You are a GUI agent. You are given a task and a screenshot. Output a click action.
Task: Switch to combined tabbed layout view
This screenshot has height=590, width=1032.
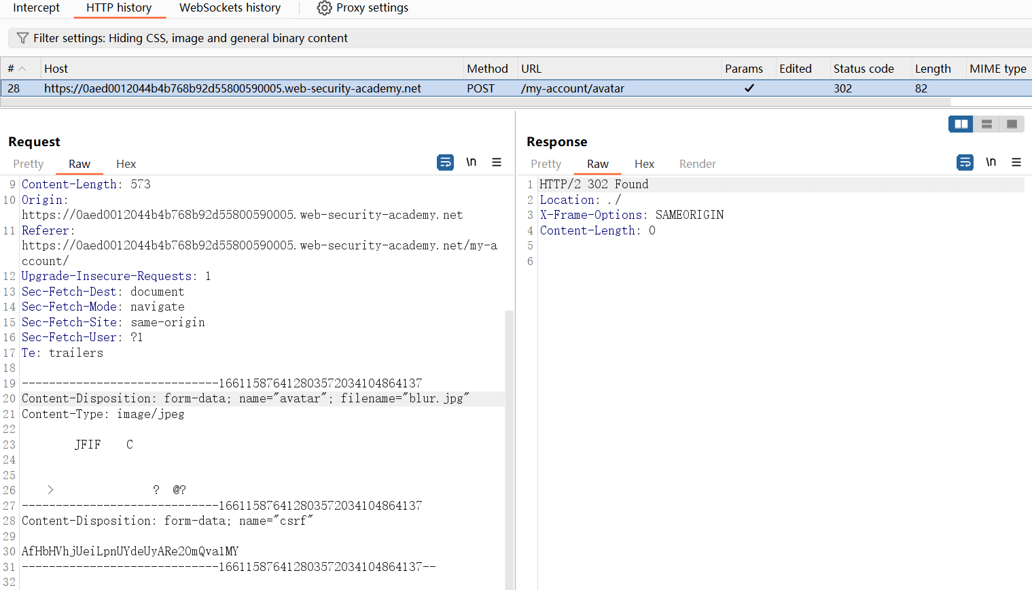point(1012,124)
